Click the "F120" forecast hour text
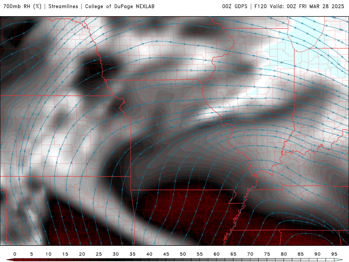349x262 pixels. (x=260, y=7)
